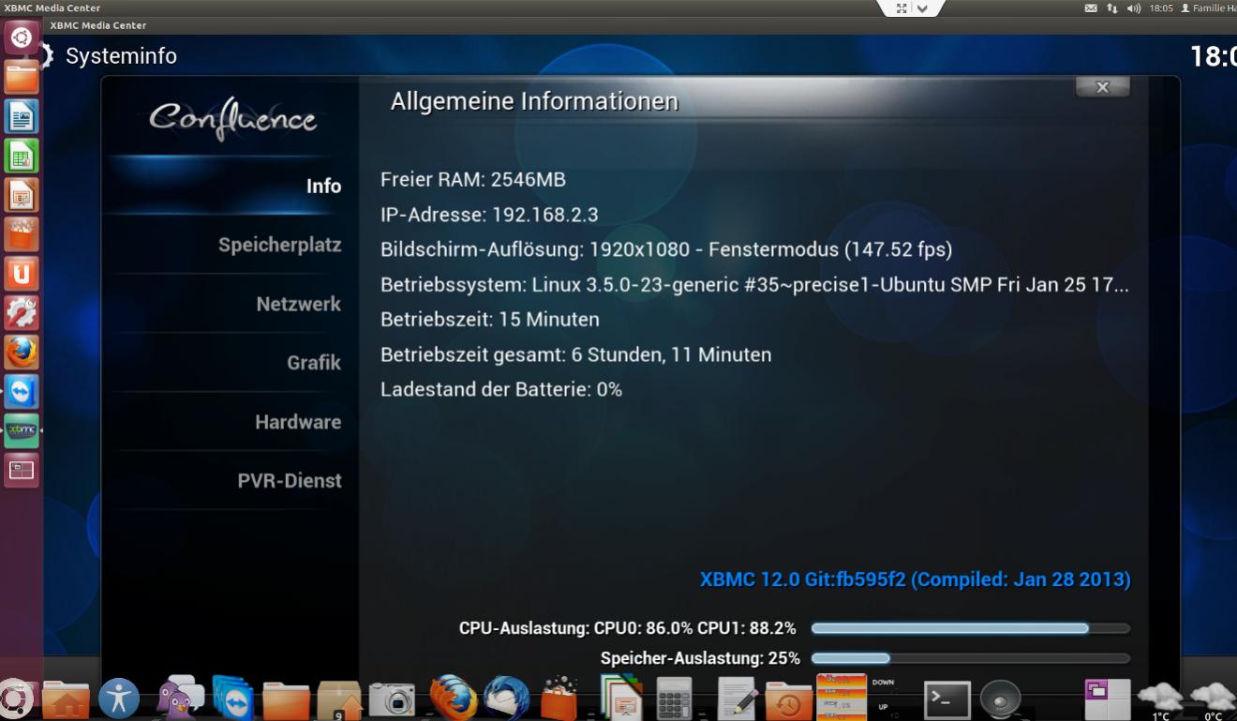This screenshot has height=721, width=1237.
Task: Open Files from the Unity launcher
Action: tap(22, 77)
